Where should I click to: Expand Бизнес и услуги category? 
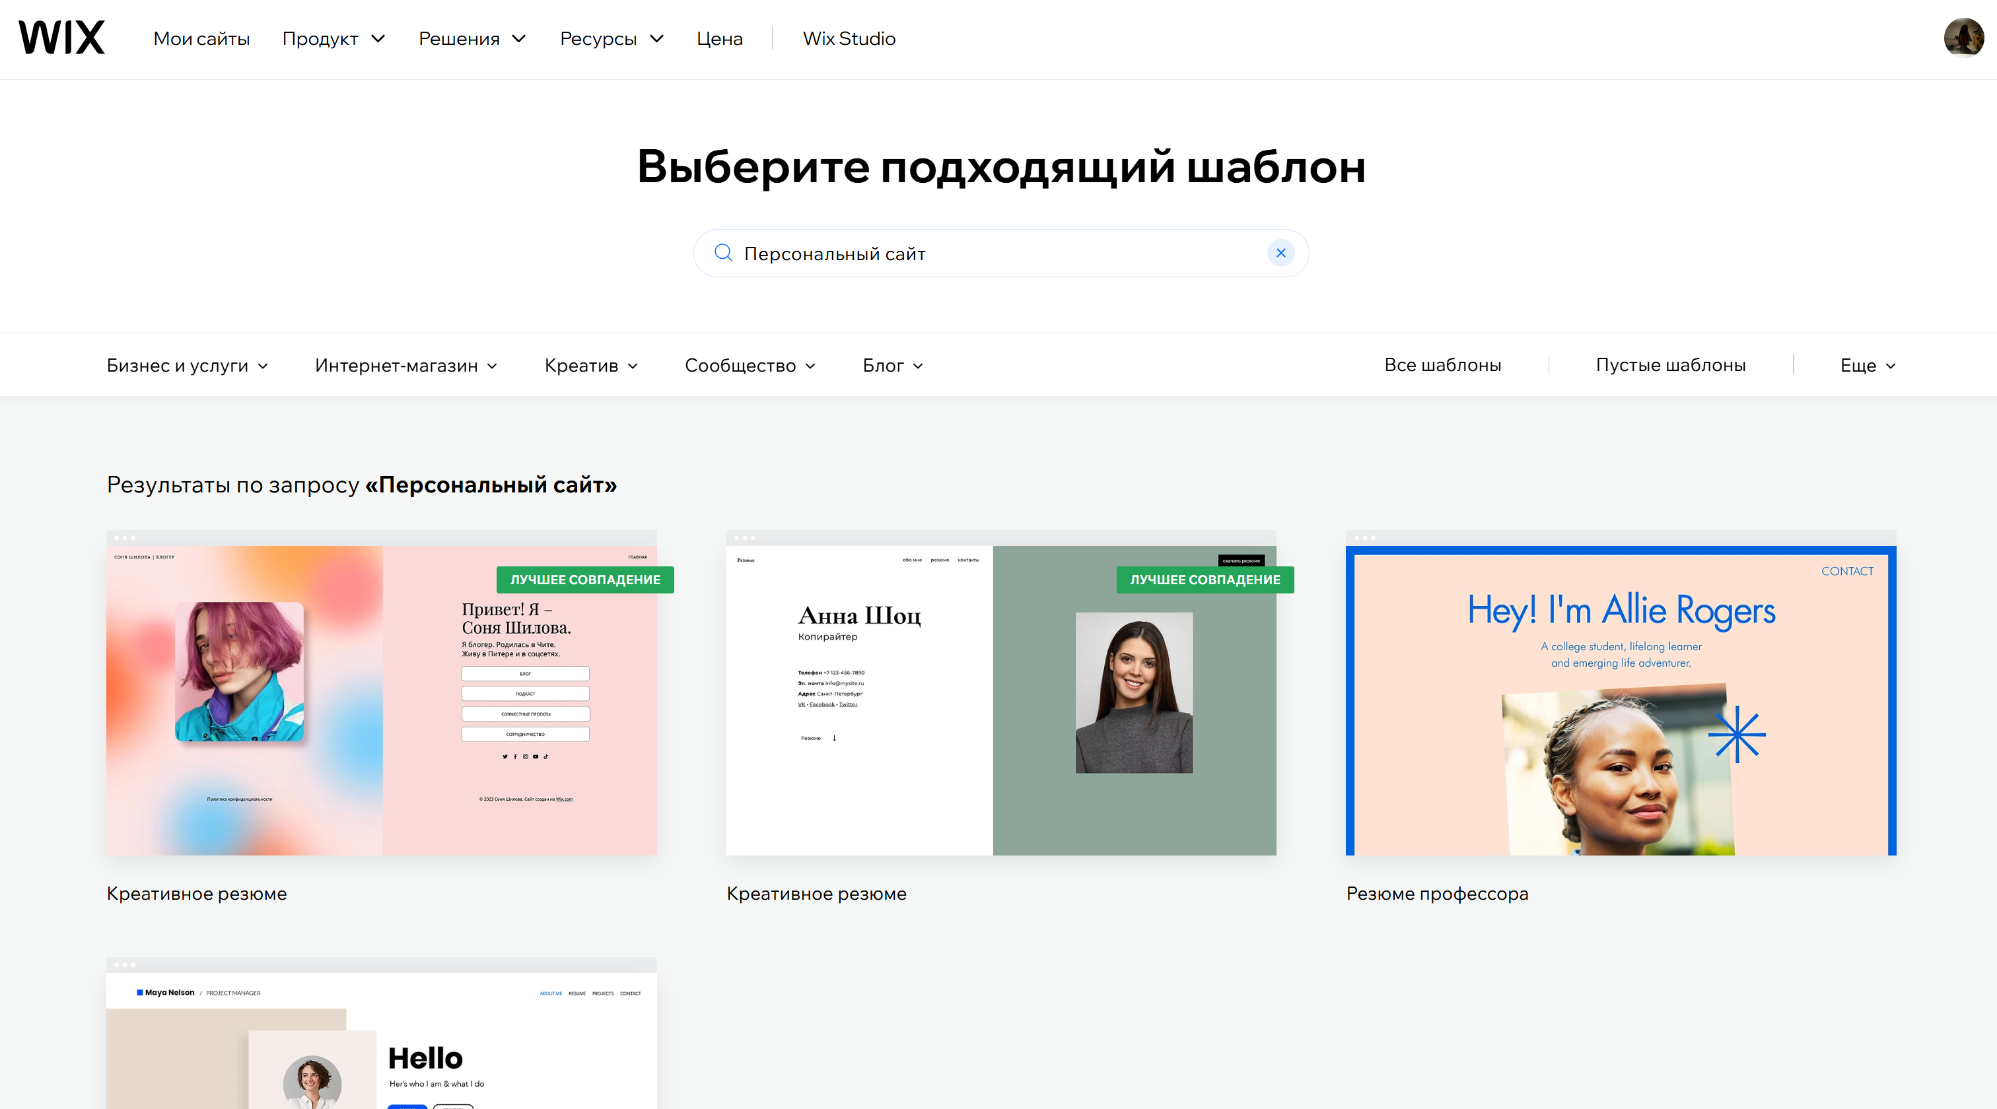click(187, 365)
